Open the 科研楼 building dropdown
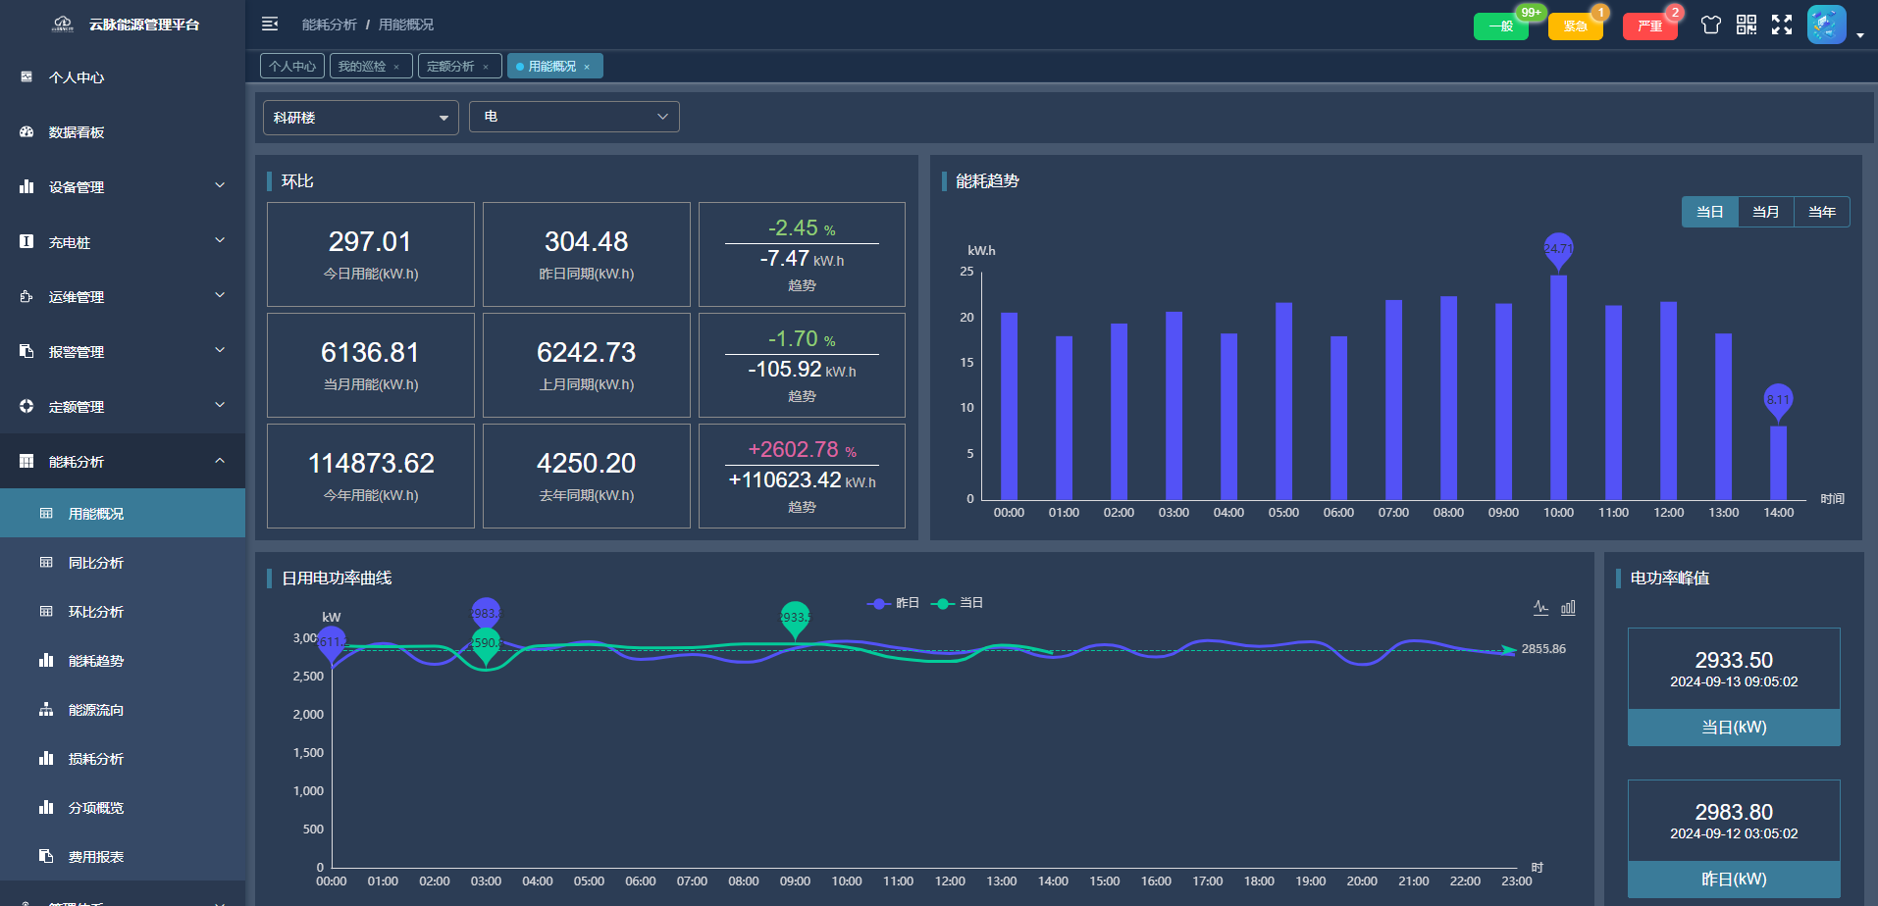This screenshot has height=906, width=1878. tap(360, 118)
